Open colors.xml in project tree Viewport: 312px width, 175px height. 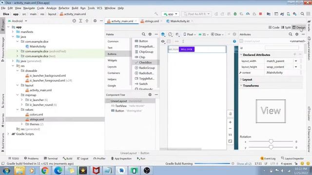(x=36, y=115)
